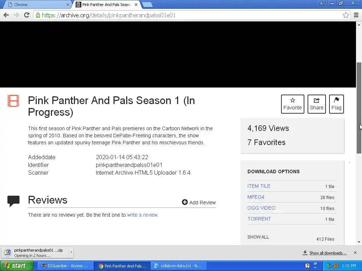362x271 pixels.
Task: Close the blank Chrome tab
Action: tap(68, 5)
